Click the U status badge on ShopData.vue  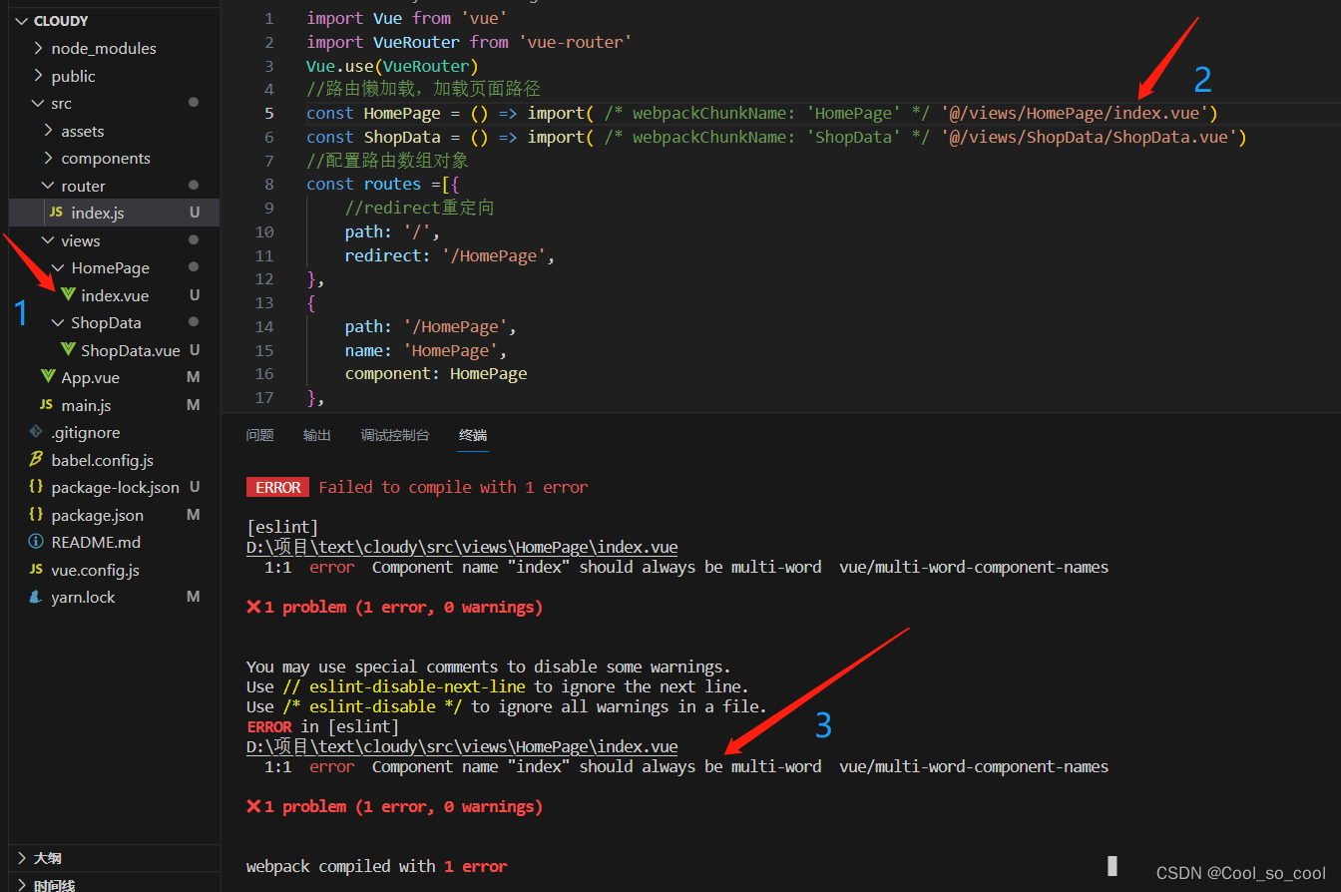click(x=195, y=350)
